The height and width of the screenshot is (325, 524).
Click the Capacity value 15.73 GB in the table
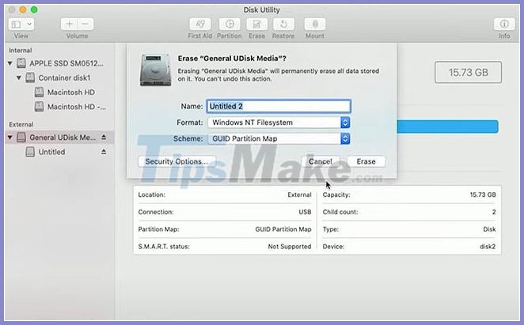coord(483,195)
